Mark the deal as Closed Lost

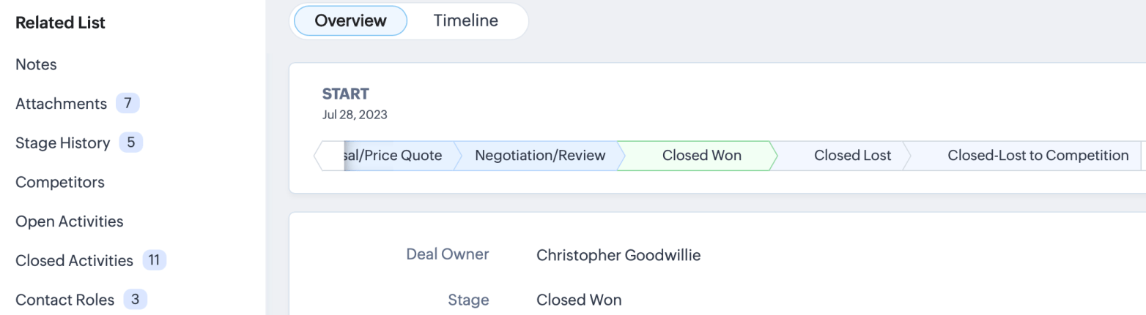[x=852, y=156]
